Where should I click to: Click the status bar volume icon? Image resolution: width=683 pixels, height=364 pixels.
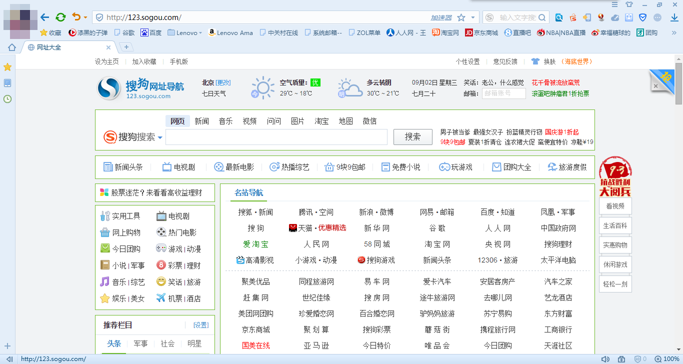click(605, 359)
